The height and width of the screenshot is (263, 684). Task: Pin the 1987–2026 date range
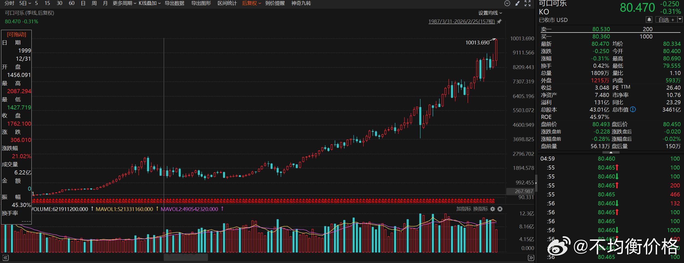coord(499,21)
